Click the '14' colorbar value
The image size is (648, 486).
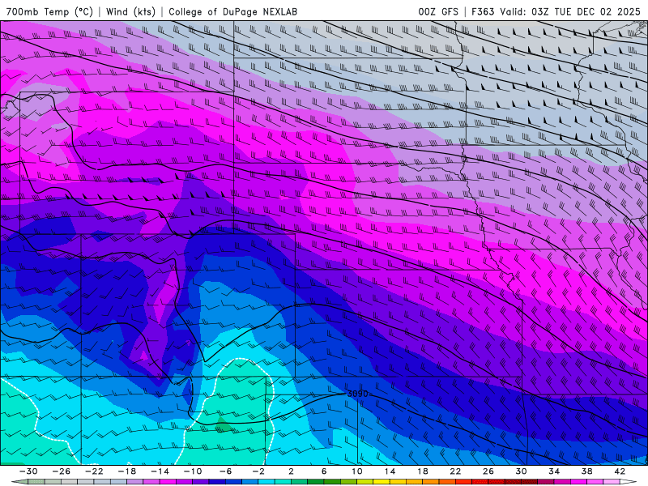pyautogui.click(x=390, y=471)
